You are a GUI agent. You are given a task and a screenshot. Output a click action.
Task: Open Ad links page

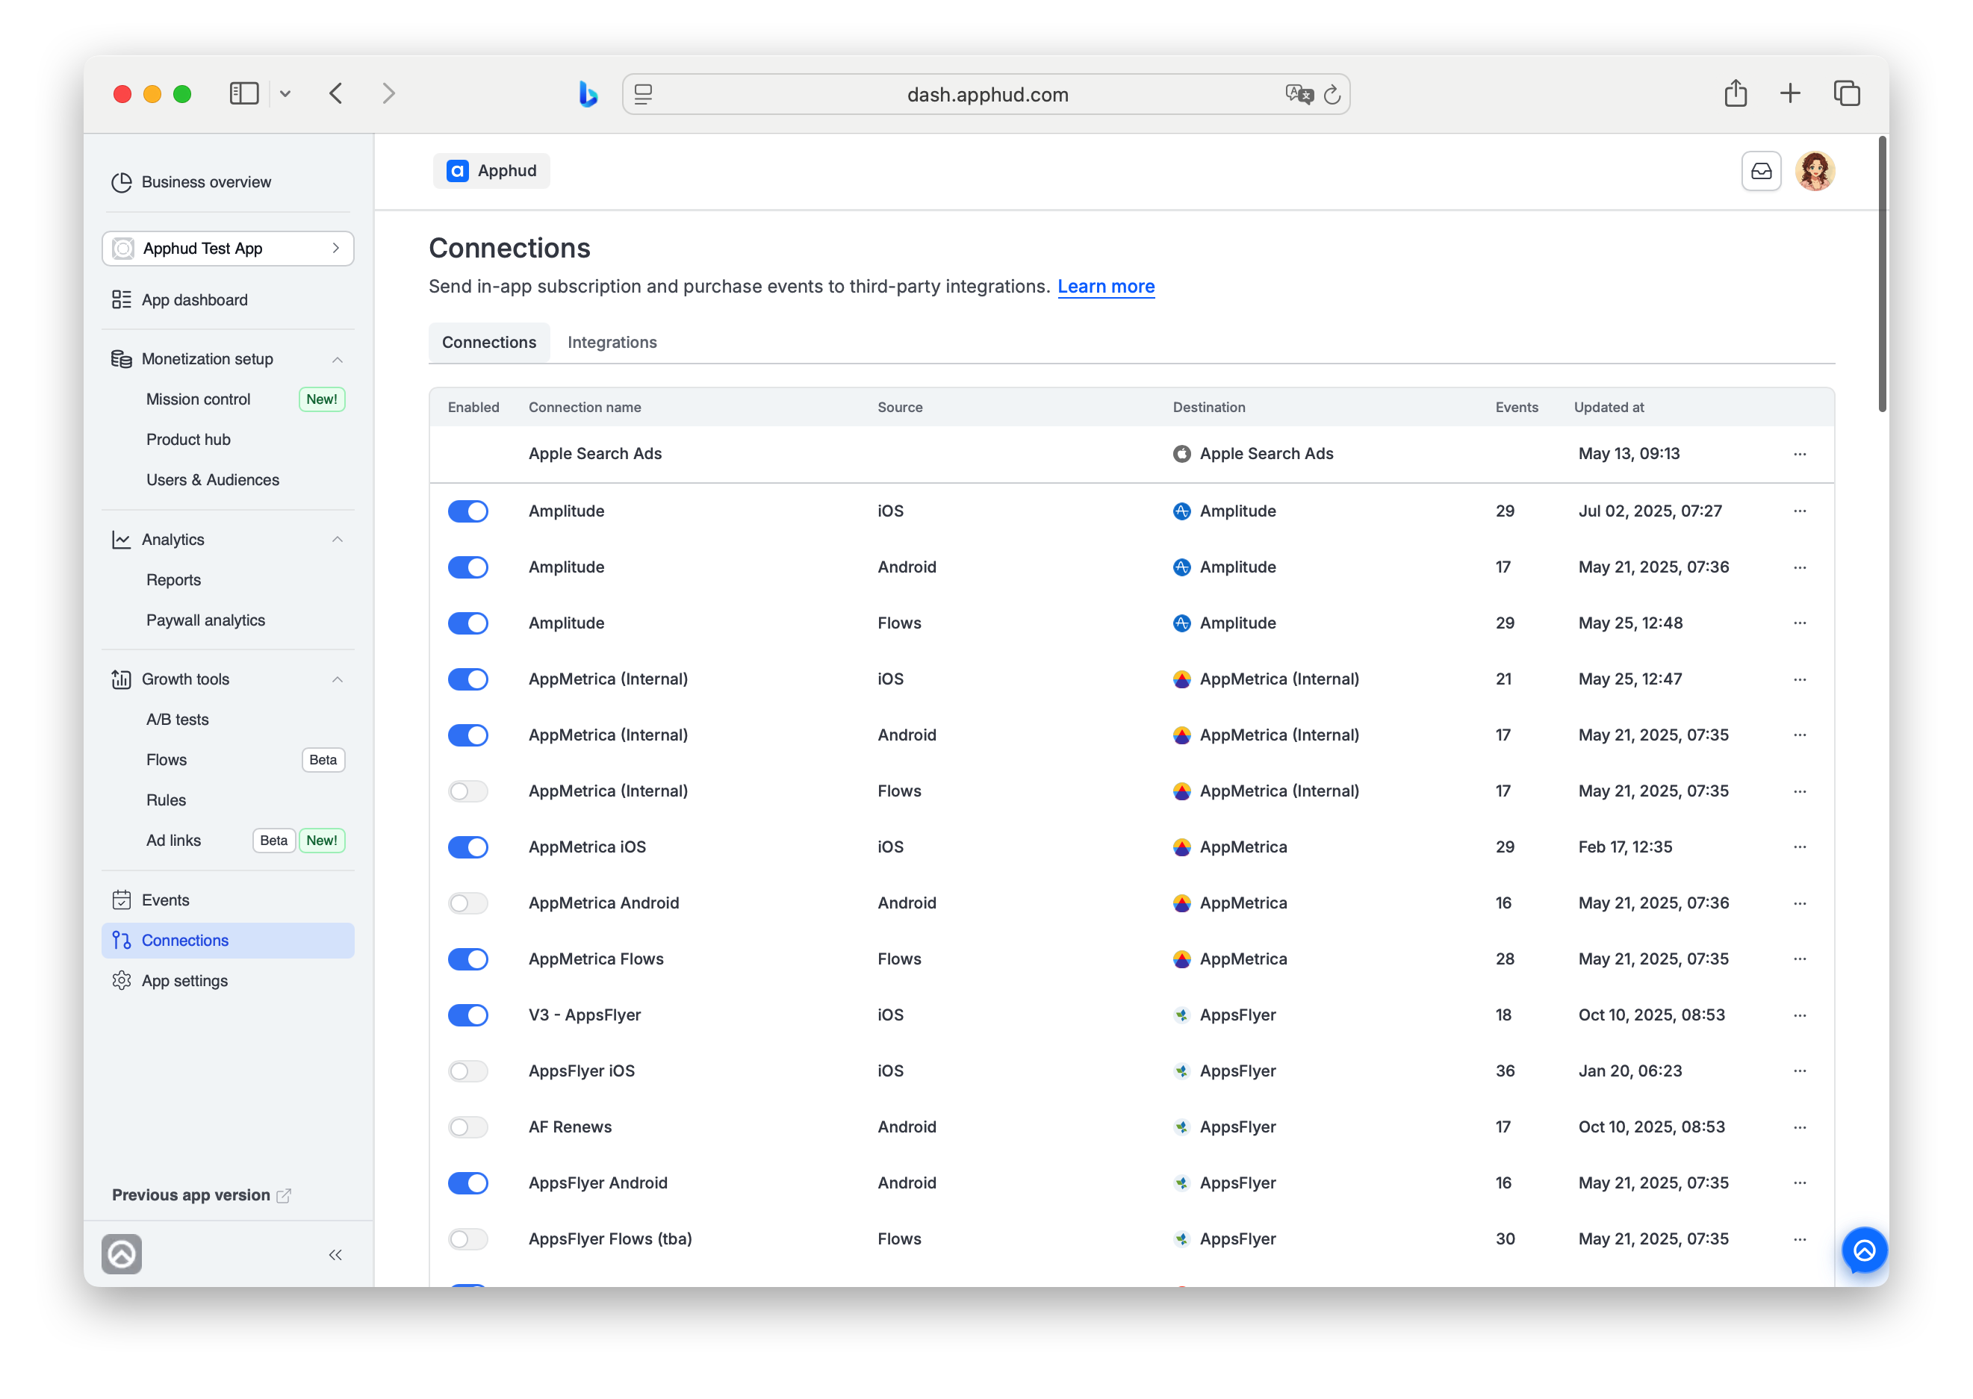173,841
